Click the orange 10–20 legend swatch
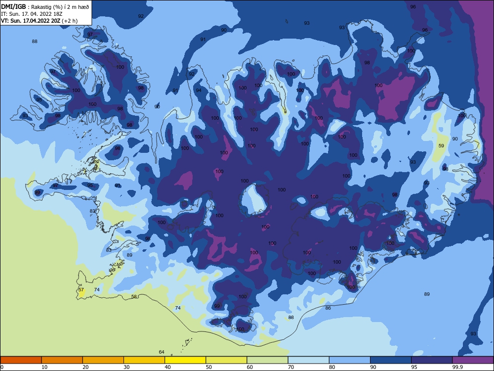 [x=62, y=360]
